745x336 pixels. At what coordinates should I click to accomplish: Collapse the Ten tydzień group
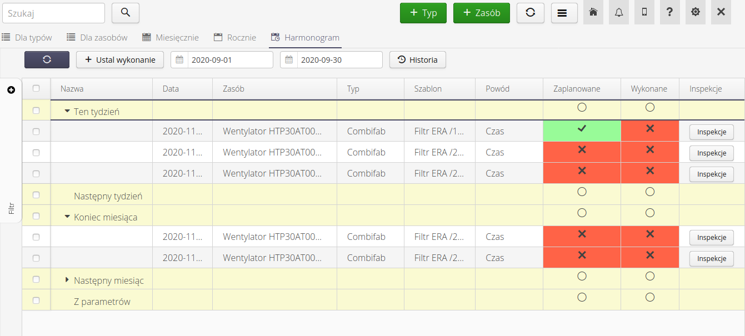click(x=68, y=110)
